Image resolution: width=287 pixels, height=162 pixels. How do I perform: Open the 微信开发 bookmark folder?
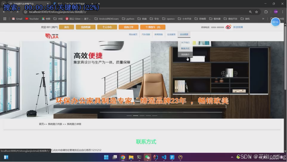pyautogui.click(x=231, y=19)
